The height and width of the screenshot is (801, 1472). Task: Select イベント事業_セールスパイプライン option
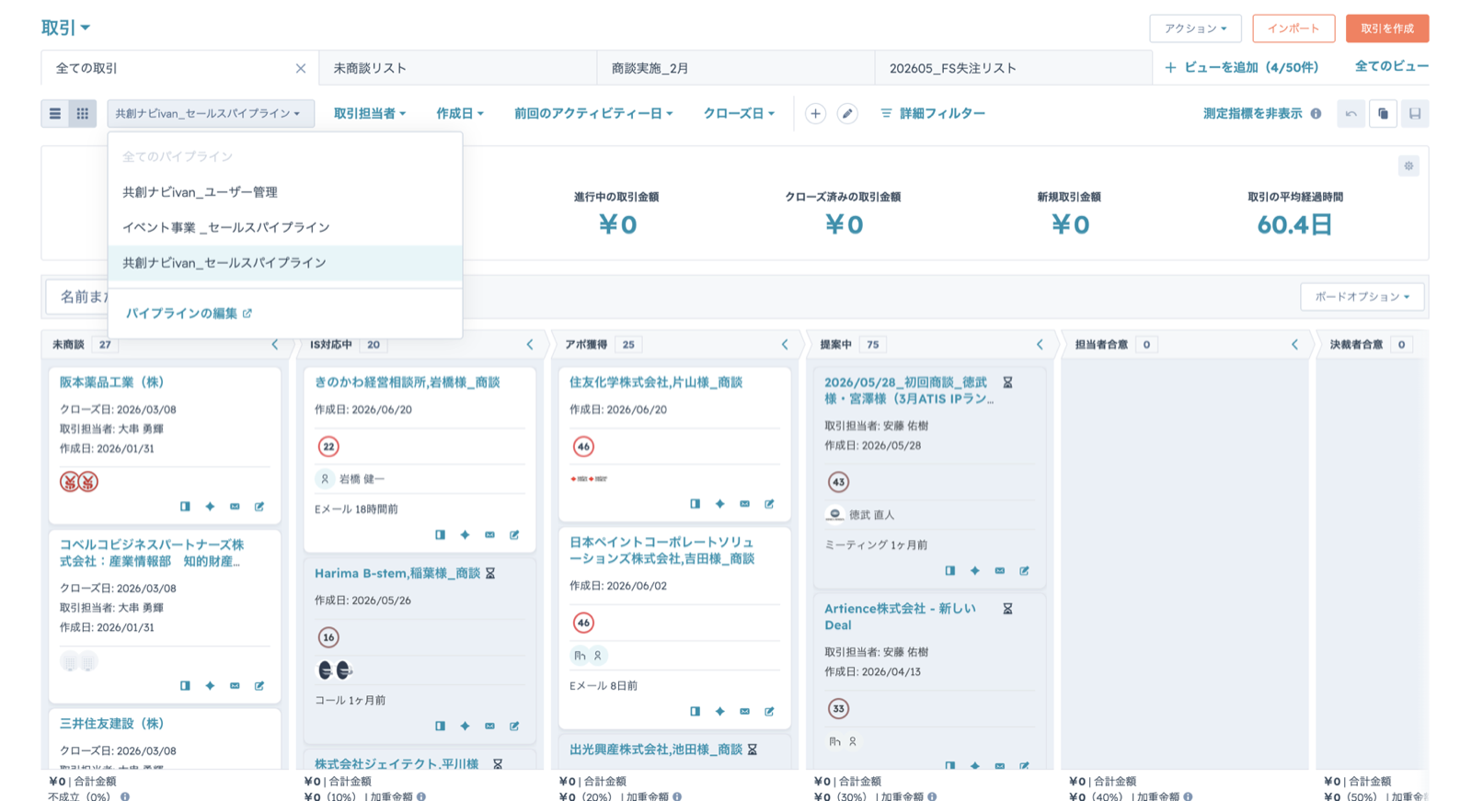[285, 227]
